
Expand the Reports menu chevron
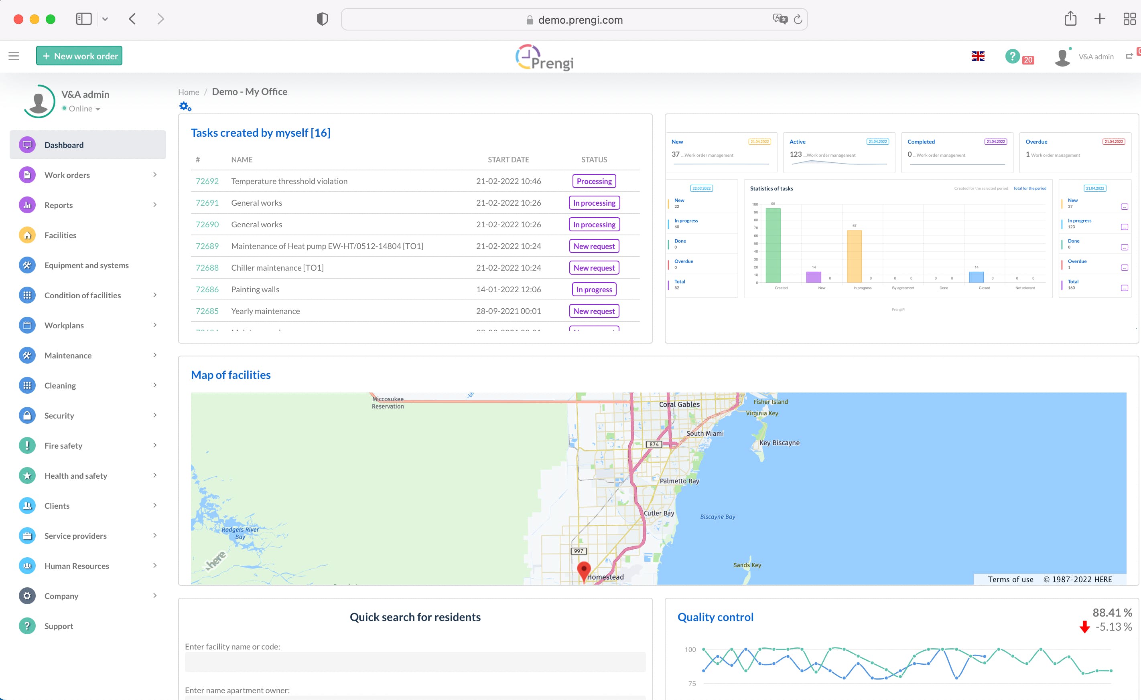click(x=155, y=204)
